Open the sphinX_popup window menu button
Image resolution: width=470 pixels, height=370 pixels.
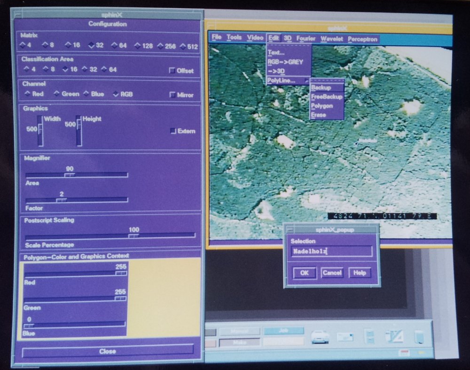coord(290,229)
